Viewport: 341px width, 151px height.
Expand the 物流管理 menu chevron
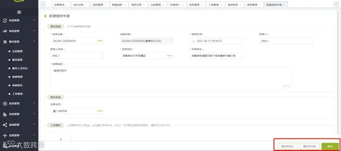pyautogui.click(x=34, y=31)
